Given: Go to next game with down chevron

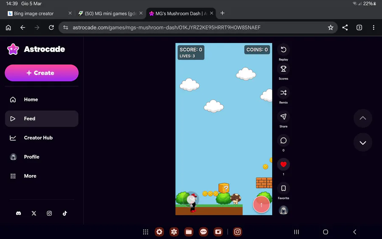Looking at the screenshot, I should (x=363, y=143).
